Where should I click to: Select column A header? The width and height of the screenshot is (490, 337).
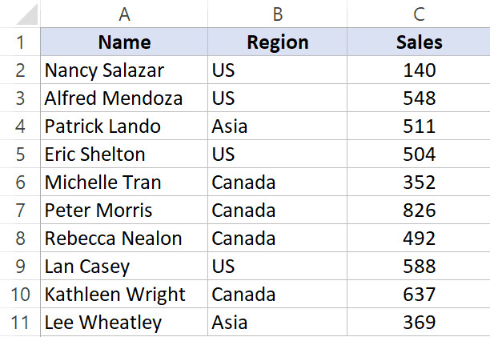pyautogui.click(x=124, y=14)
